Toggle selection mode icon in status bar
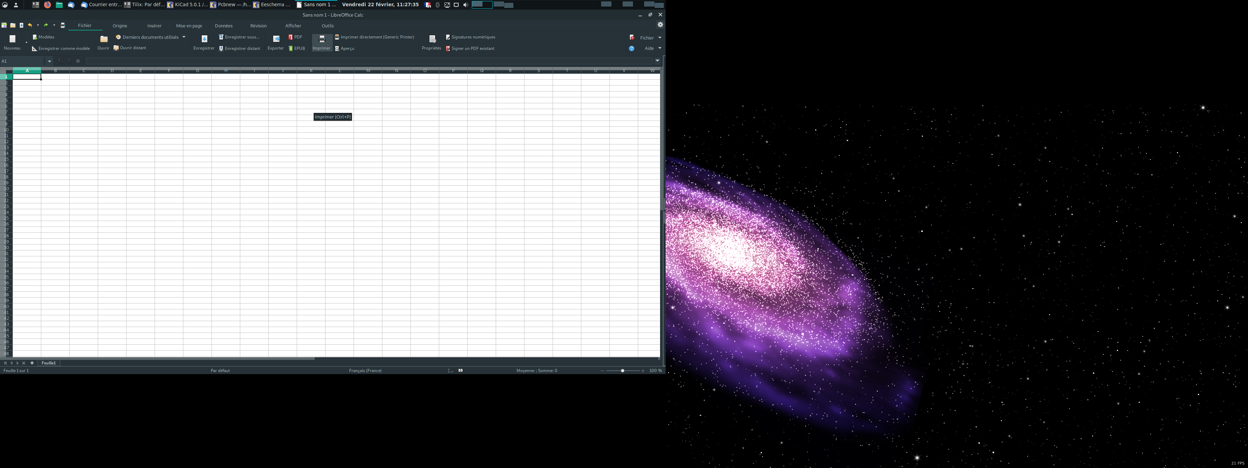1248x468 pixels. [x=460, y=371]
